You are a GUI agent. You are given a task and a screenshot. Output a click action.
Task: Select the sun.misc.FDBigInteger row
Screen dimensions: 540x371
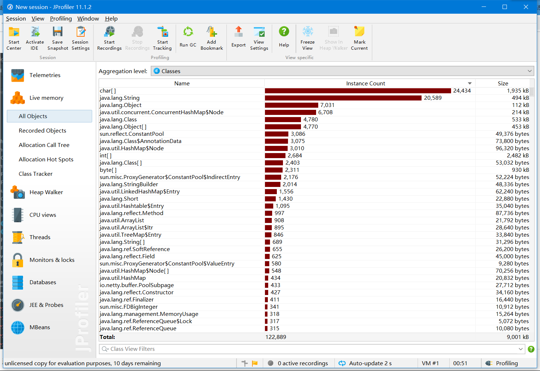click(x=314, y=307)
